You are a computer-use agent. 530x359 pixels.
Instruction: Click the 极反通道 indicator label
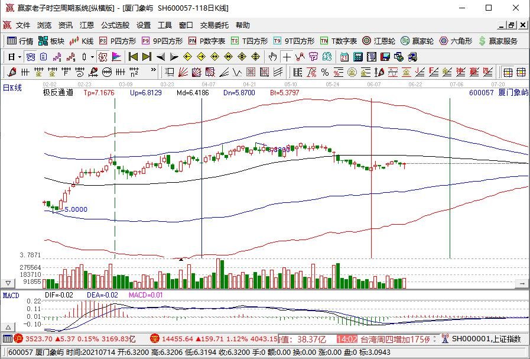[58, 92]
